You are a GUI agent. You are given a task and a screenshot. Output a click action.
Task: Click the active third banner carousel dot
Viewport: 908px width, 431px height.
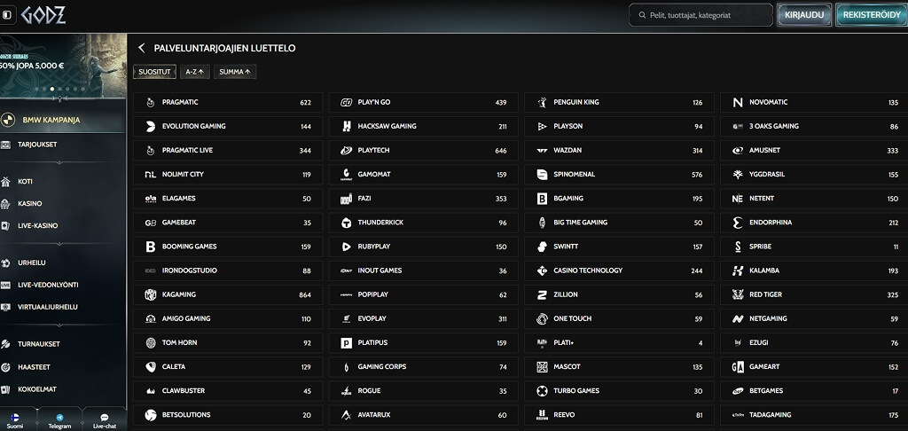[52, 90]
